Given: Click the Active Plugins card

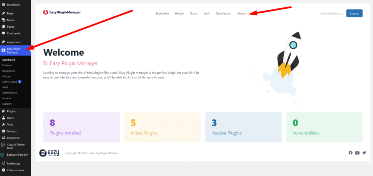Looking at the screenshot, I should 162,127.
